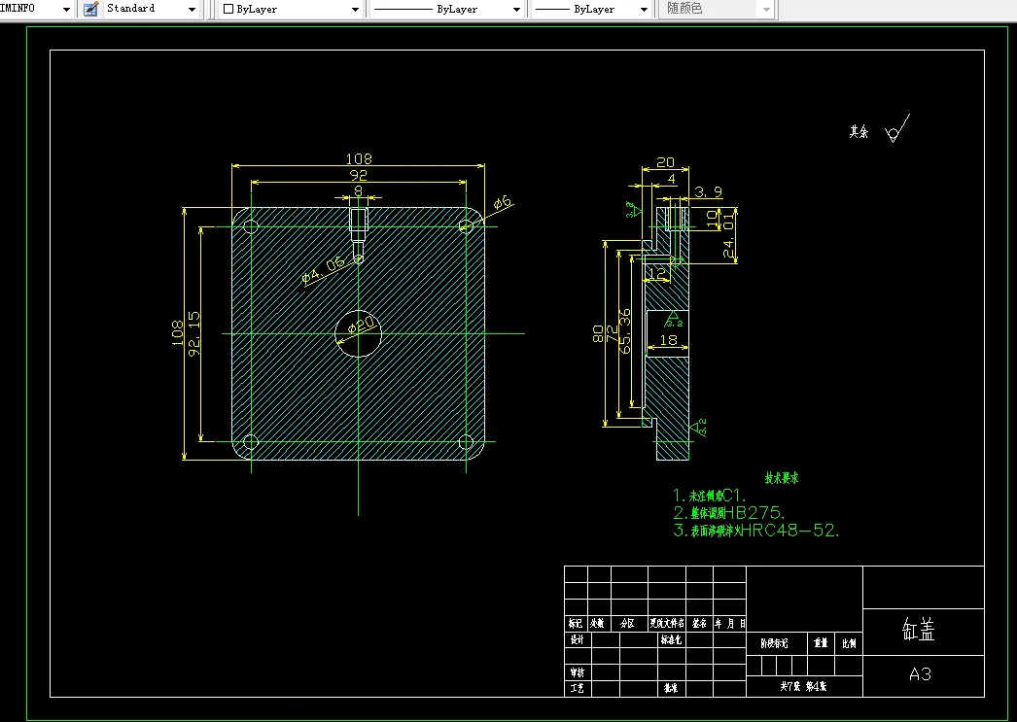Select the φ20 center hole label
Viewport: 1017px width, 722px height.
[x=362, y=324]
